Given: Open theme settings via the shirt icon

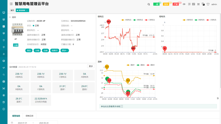Looking at the screenshot, I should [208, 4].
